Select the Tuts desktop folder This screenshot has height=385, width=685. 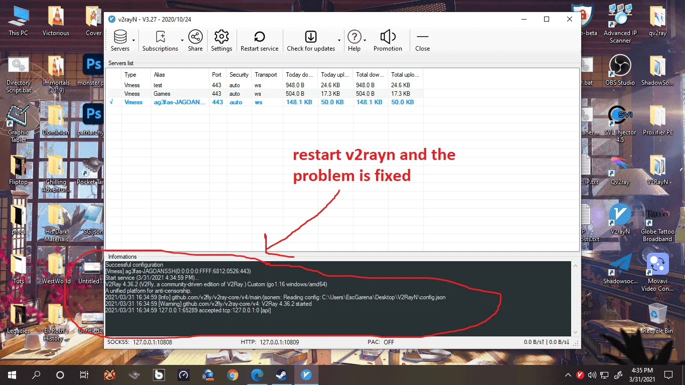coord(19,269)
